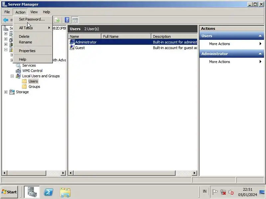Open More Actions submenu under Administrator
This screenshot has height=199, width=266.
[232, 62]
